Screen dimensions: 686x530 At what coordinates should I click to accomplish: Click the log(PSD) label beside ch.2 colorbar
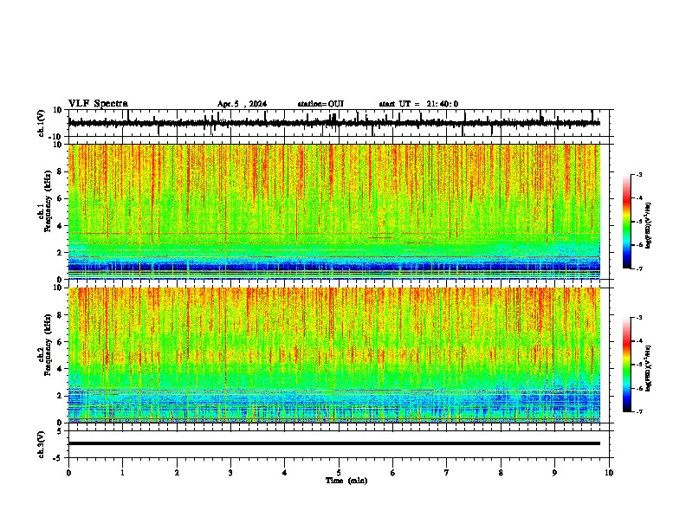pos(648,369)
